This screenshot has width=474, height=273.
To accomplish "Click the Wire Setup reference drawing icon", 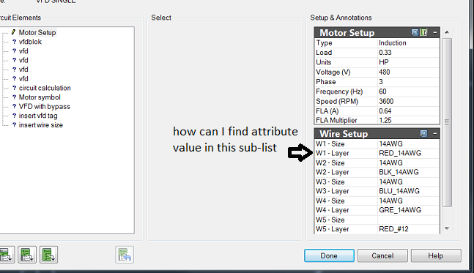I will click(x=424, y=133).
